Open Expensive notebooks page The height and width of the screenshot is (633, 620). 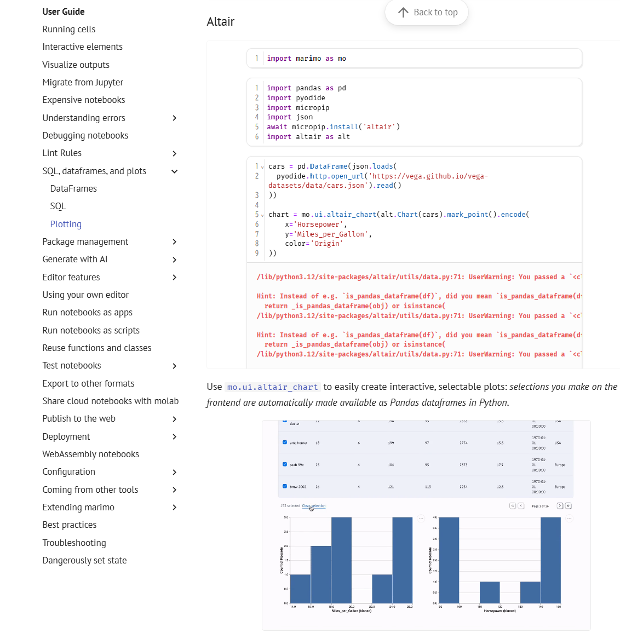coord(84,100)
